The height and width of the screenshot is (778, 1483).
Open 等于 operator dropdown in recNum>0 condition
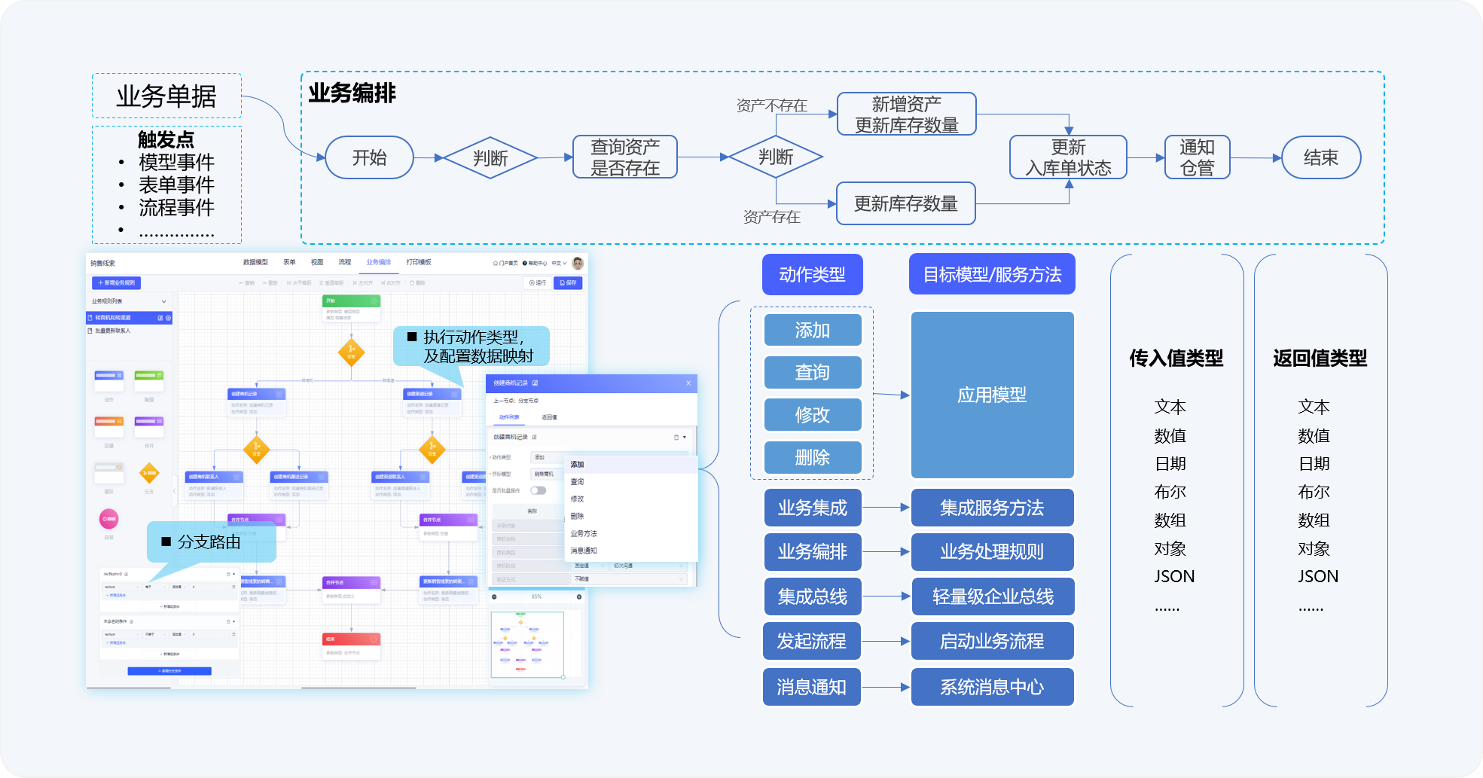(x=155, y=586)
